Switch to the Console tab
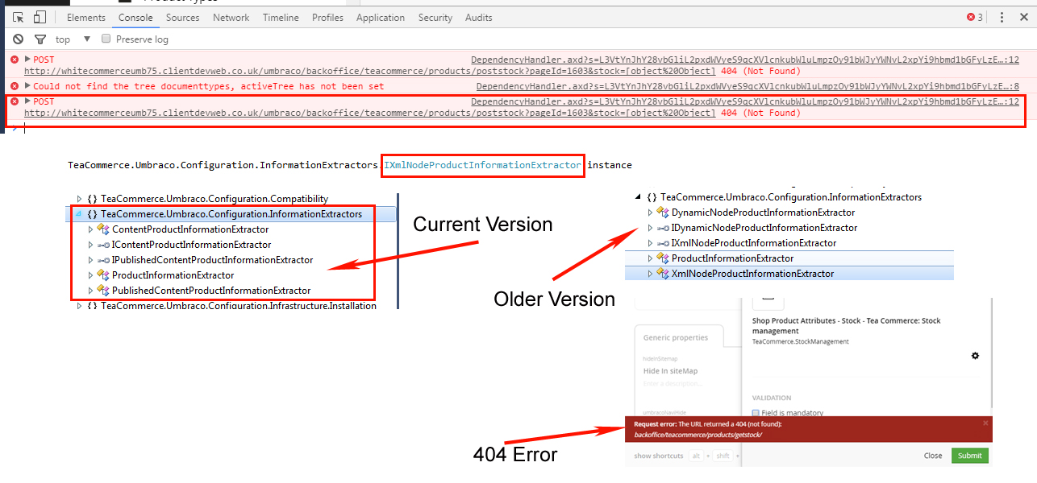 point(135,18)
